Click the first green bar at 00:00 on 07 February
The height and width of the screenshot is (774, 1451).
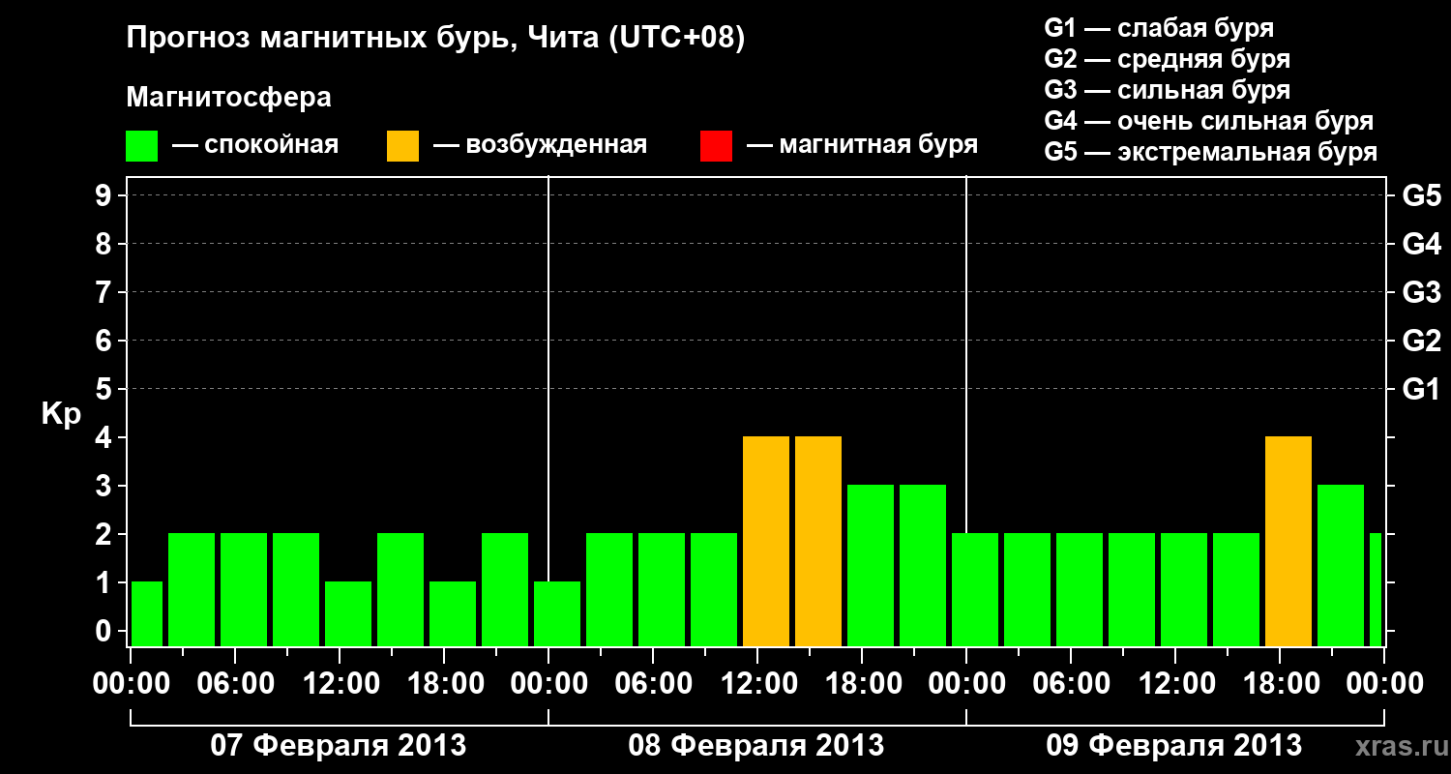[x=147, y=613]
